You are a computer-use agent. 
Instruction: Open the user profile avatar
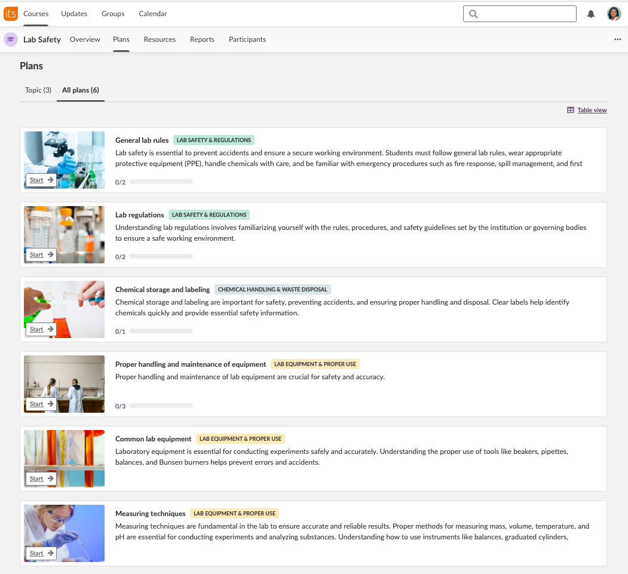tap(614, 14)
